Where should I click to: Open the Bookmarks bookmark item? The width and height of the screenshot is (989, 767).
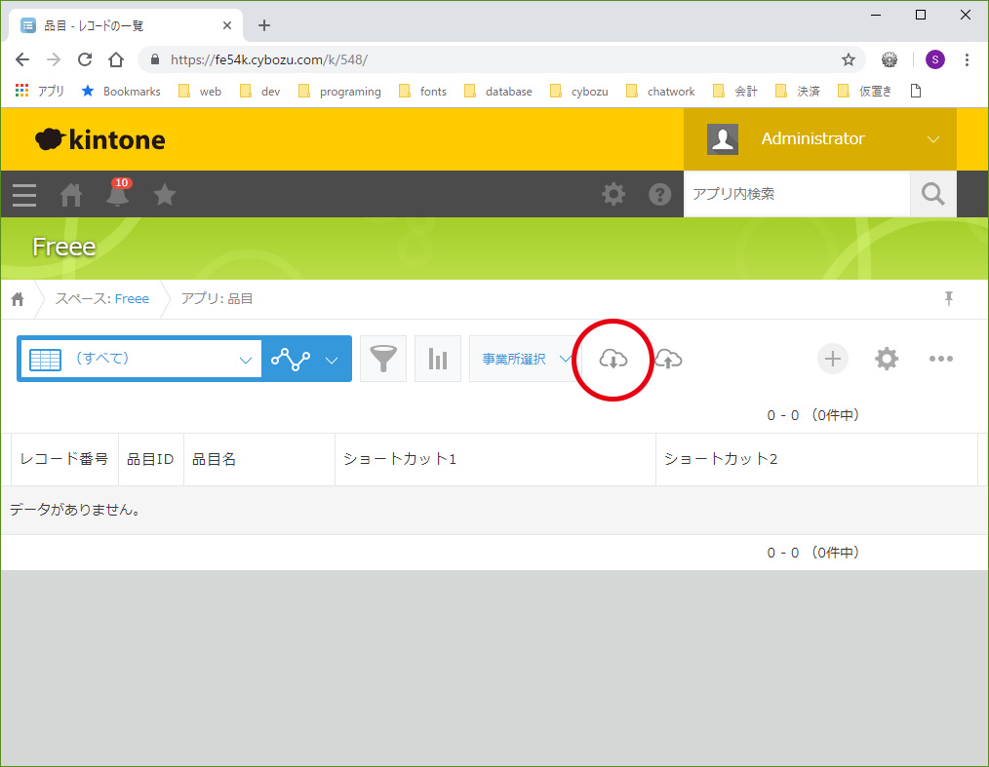(121, 91)
